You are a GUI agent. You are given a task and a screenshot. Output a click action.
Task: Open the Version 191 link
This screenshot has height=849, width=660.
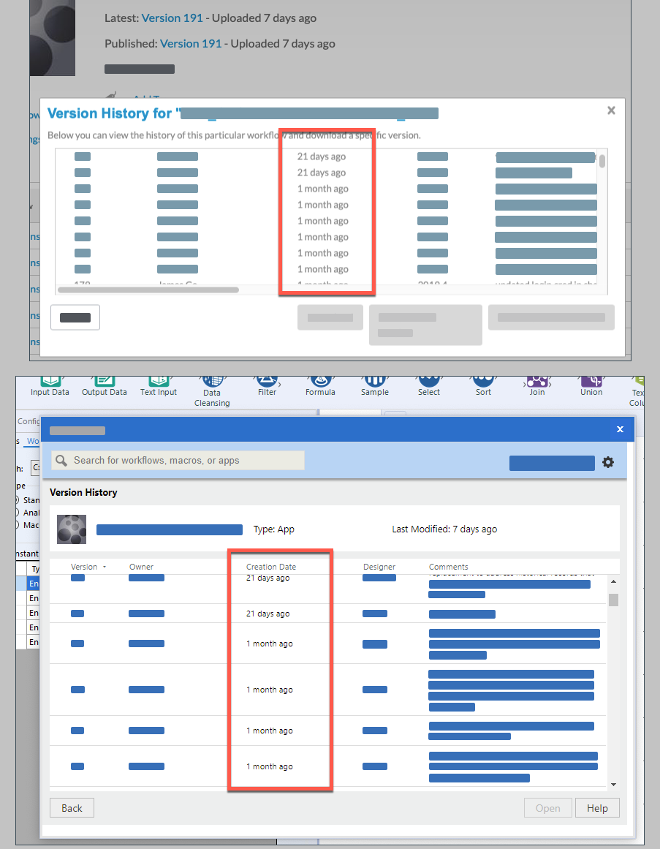tap(172, 18)
